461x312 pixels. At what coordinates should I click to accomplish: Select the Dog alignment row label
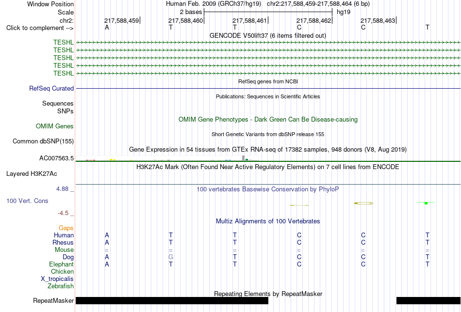tap(68, 257)
